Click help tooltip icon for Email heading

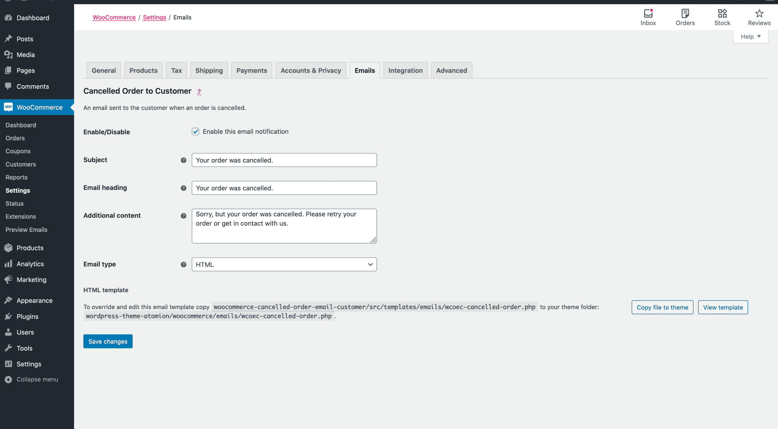184,188
